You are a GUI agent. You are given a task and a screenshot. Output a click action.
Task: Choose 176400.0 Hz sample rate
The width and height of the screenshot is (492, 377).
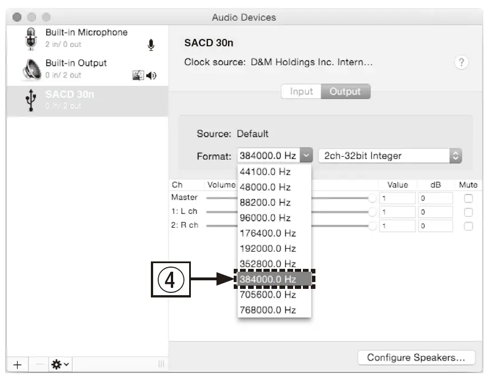click(274, 233)
